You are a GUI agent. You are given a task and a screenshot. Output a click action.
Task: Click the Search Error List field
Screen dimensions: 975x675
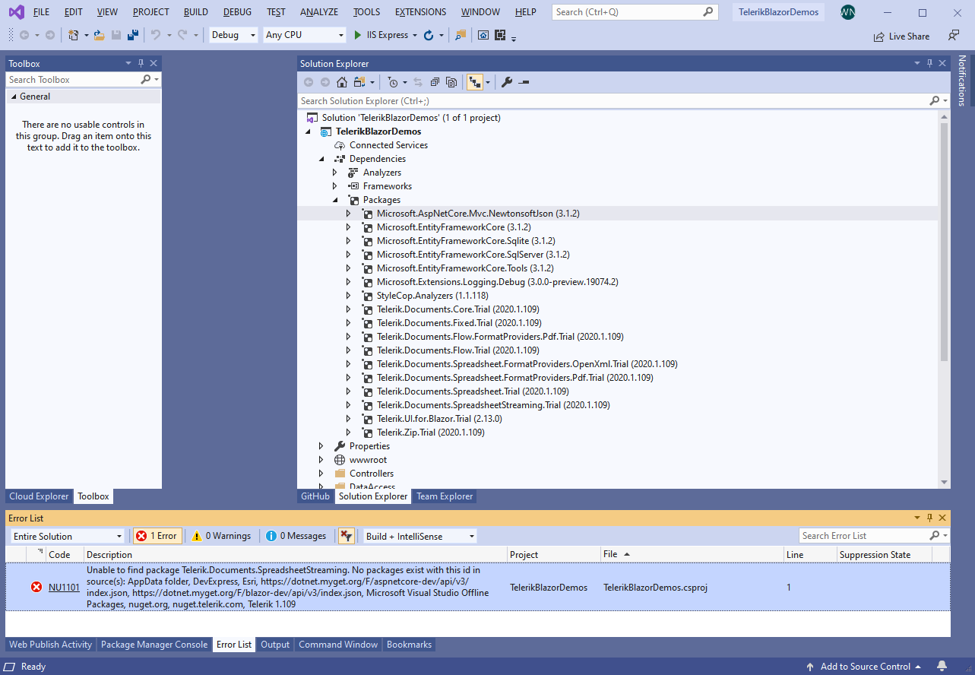[864, 536]
